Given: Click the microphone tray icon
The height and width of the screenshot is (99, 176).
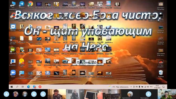Looking at the screenshot, I should click(x=139, y=87).
